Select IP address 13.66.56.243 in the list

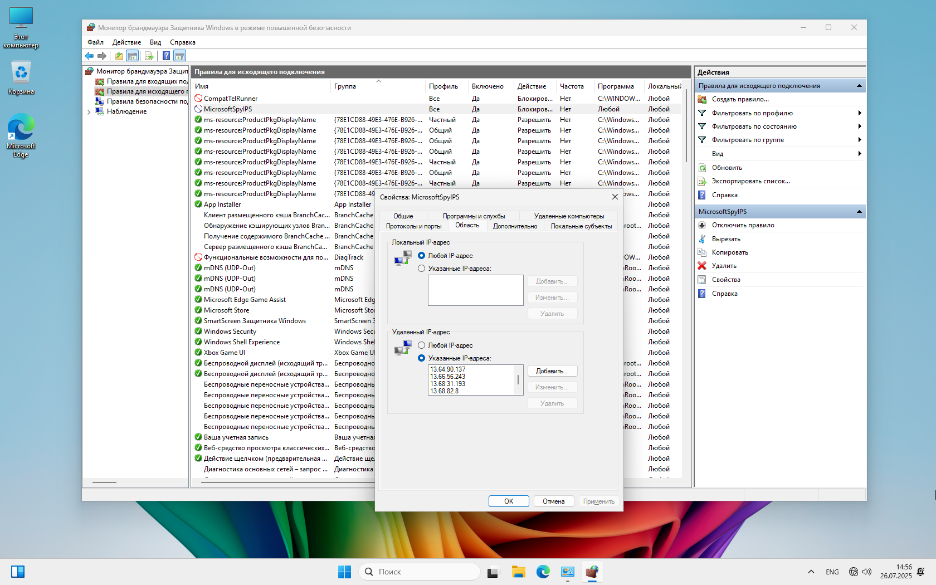pos(447,377)
